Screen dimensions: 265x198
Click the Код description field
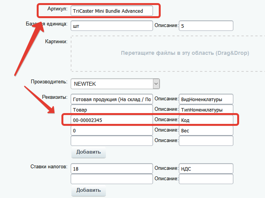(206, 120)
